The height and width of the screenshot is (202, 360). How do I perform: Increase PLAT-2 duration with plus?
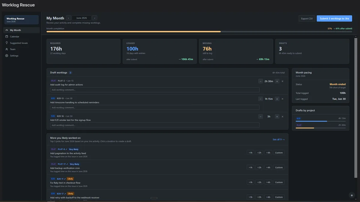277,81
